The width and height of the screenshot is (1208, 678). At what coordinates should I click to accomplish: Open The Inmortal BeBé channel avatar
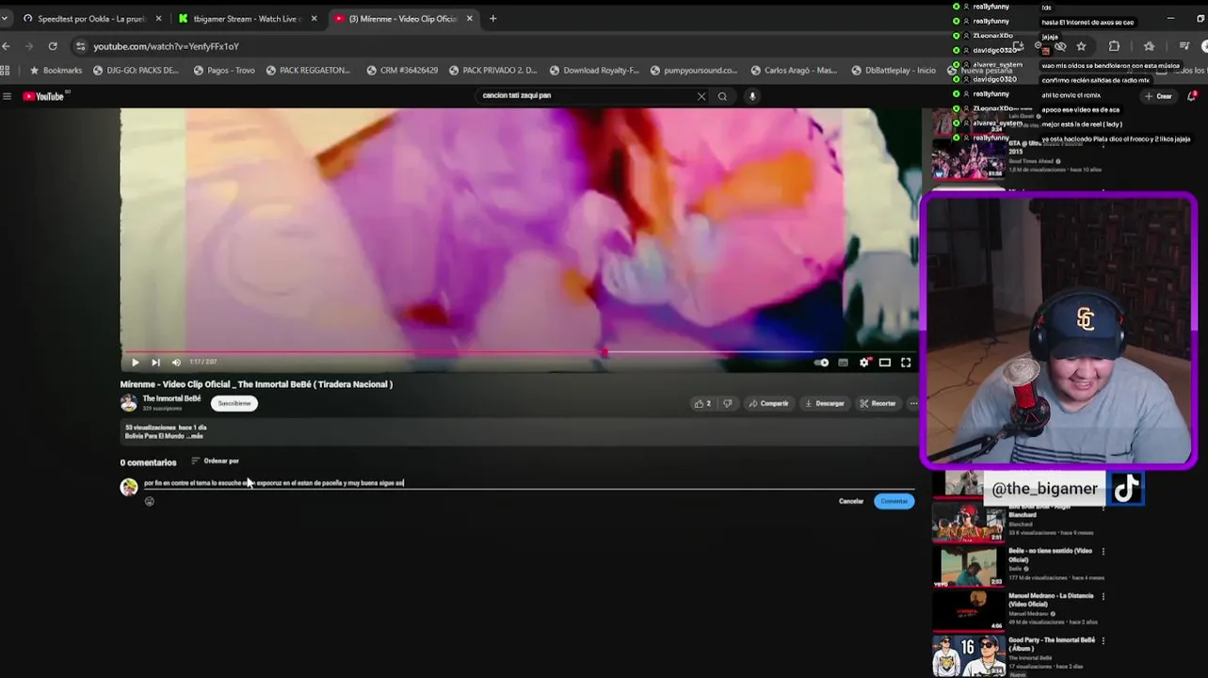pos(129,403)
